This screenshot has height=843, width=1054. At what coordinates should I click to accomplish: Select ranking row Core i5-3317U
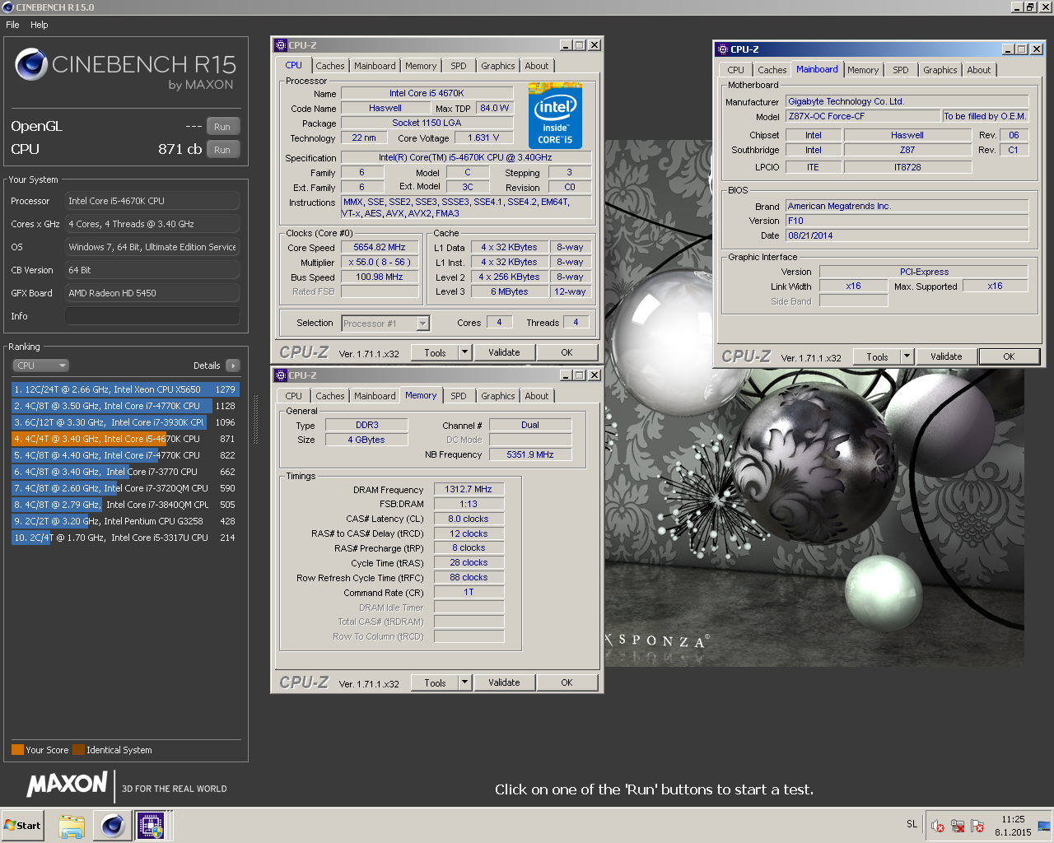tap(125, 538)
